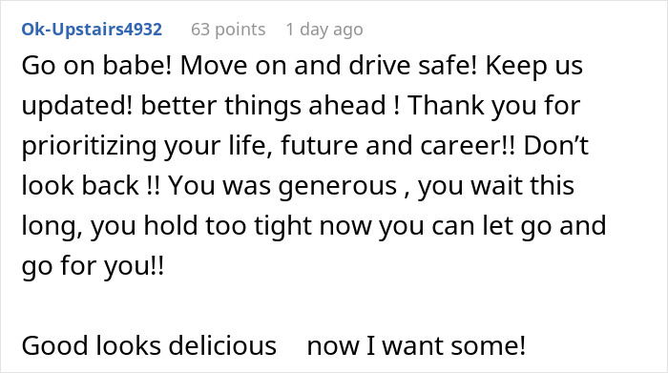Click the word updated! in the comment
668x373 pixels.
point(77,105)
